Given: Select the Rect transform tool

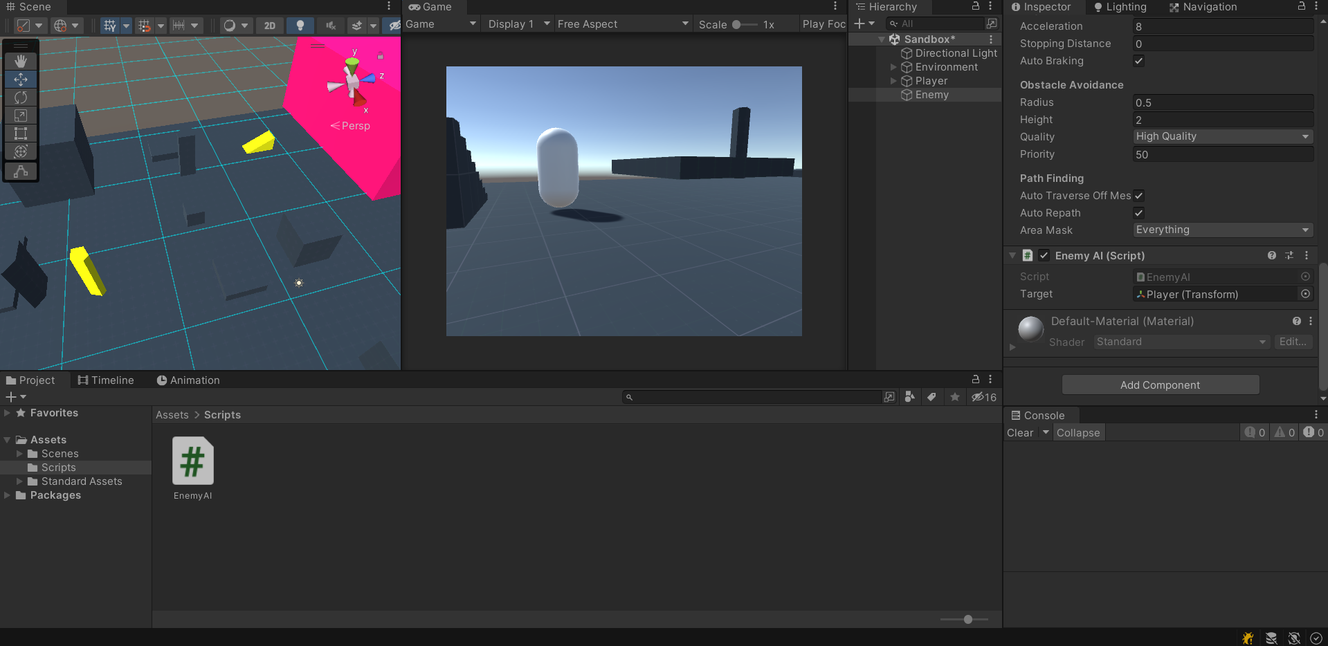Looking at the screenshot, I should coord(21,133).
